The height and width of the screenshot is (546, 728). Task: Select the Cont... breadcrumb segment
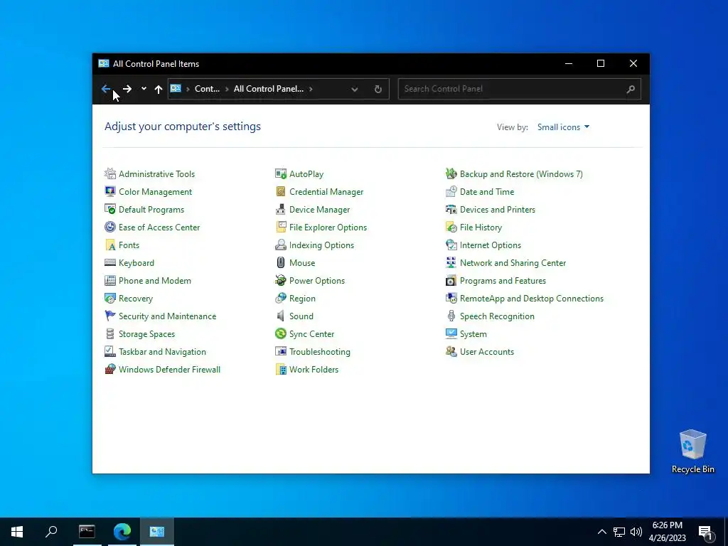207,89
